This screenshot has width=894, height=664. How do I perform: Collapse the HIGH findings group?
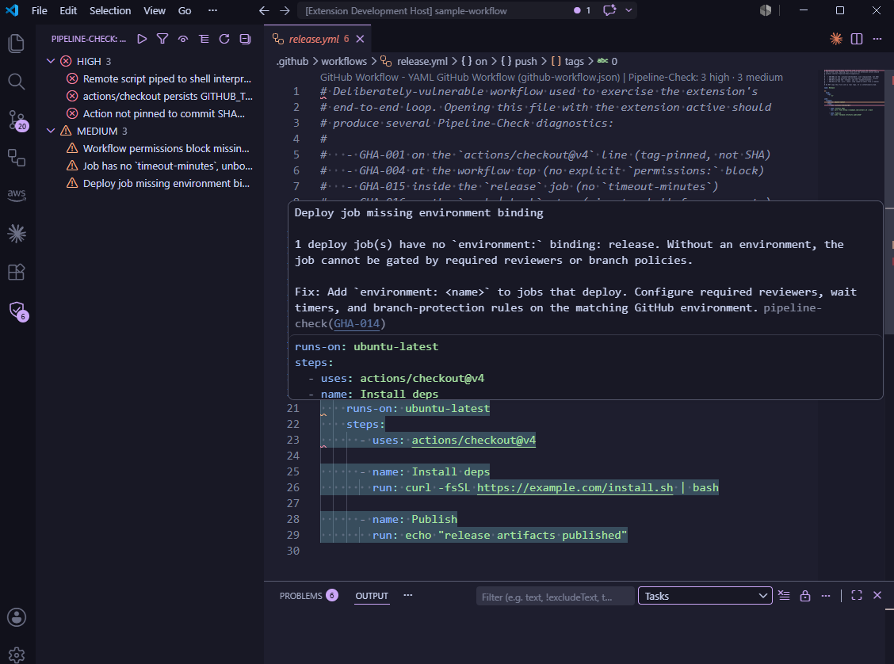click(51, 61)
